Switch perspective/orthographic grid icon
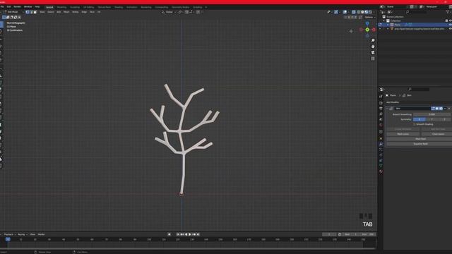 click(x=373, y=59)
